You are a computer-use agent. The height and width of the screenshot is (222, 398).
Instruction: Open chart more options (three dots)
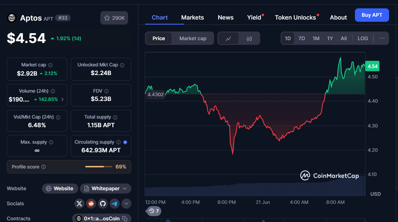[382, 38]
